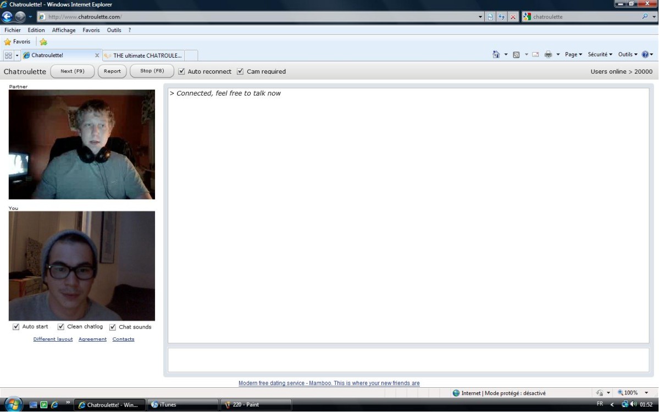Open the Windows Start orb
659x412 pixels.
[x=13, y=404]
